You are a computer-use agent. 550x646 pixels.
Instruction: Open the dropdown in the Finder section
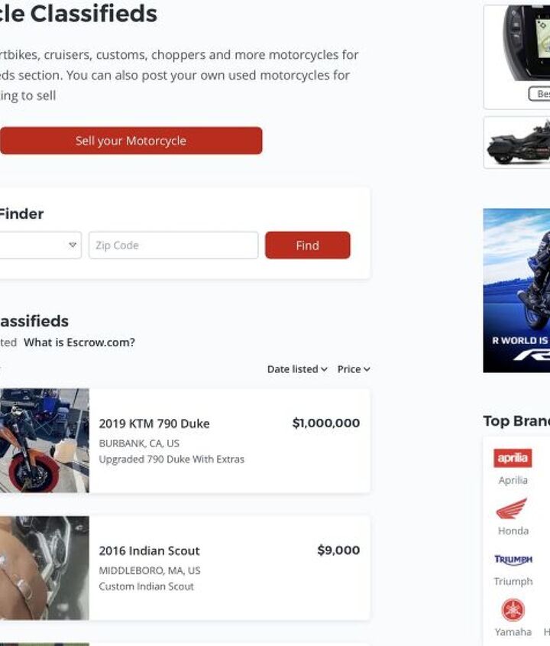(40, 245)
